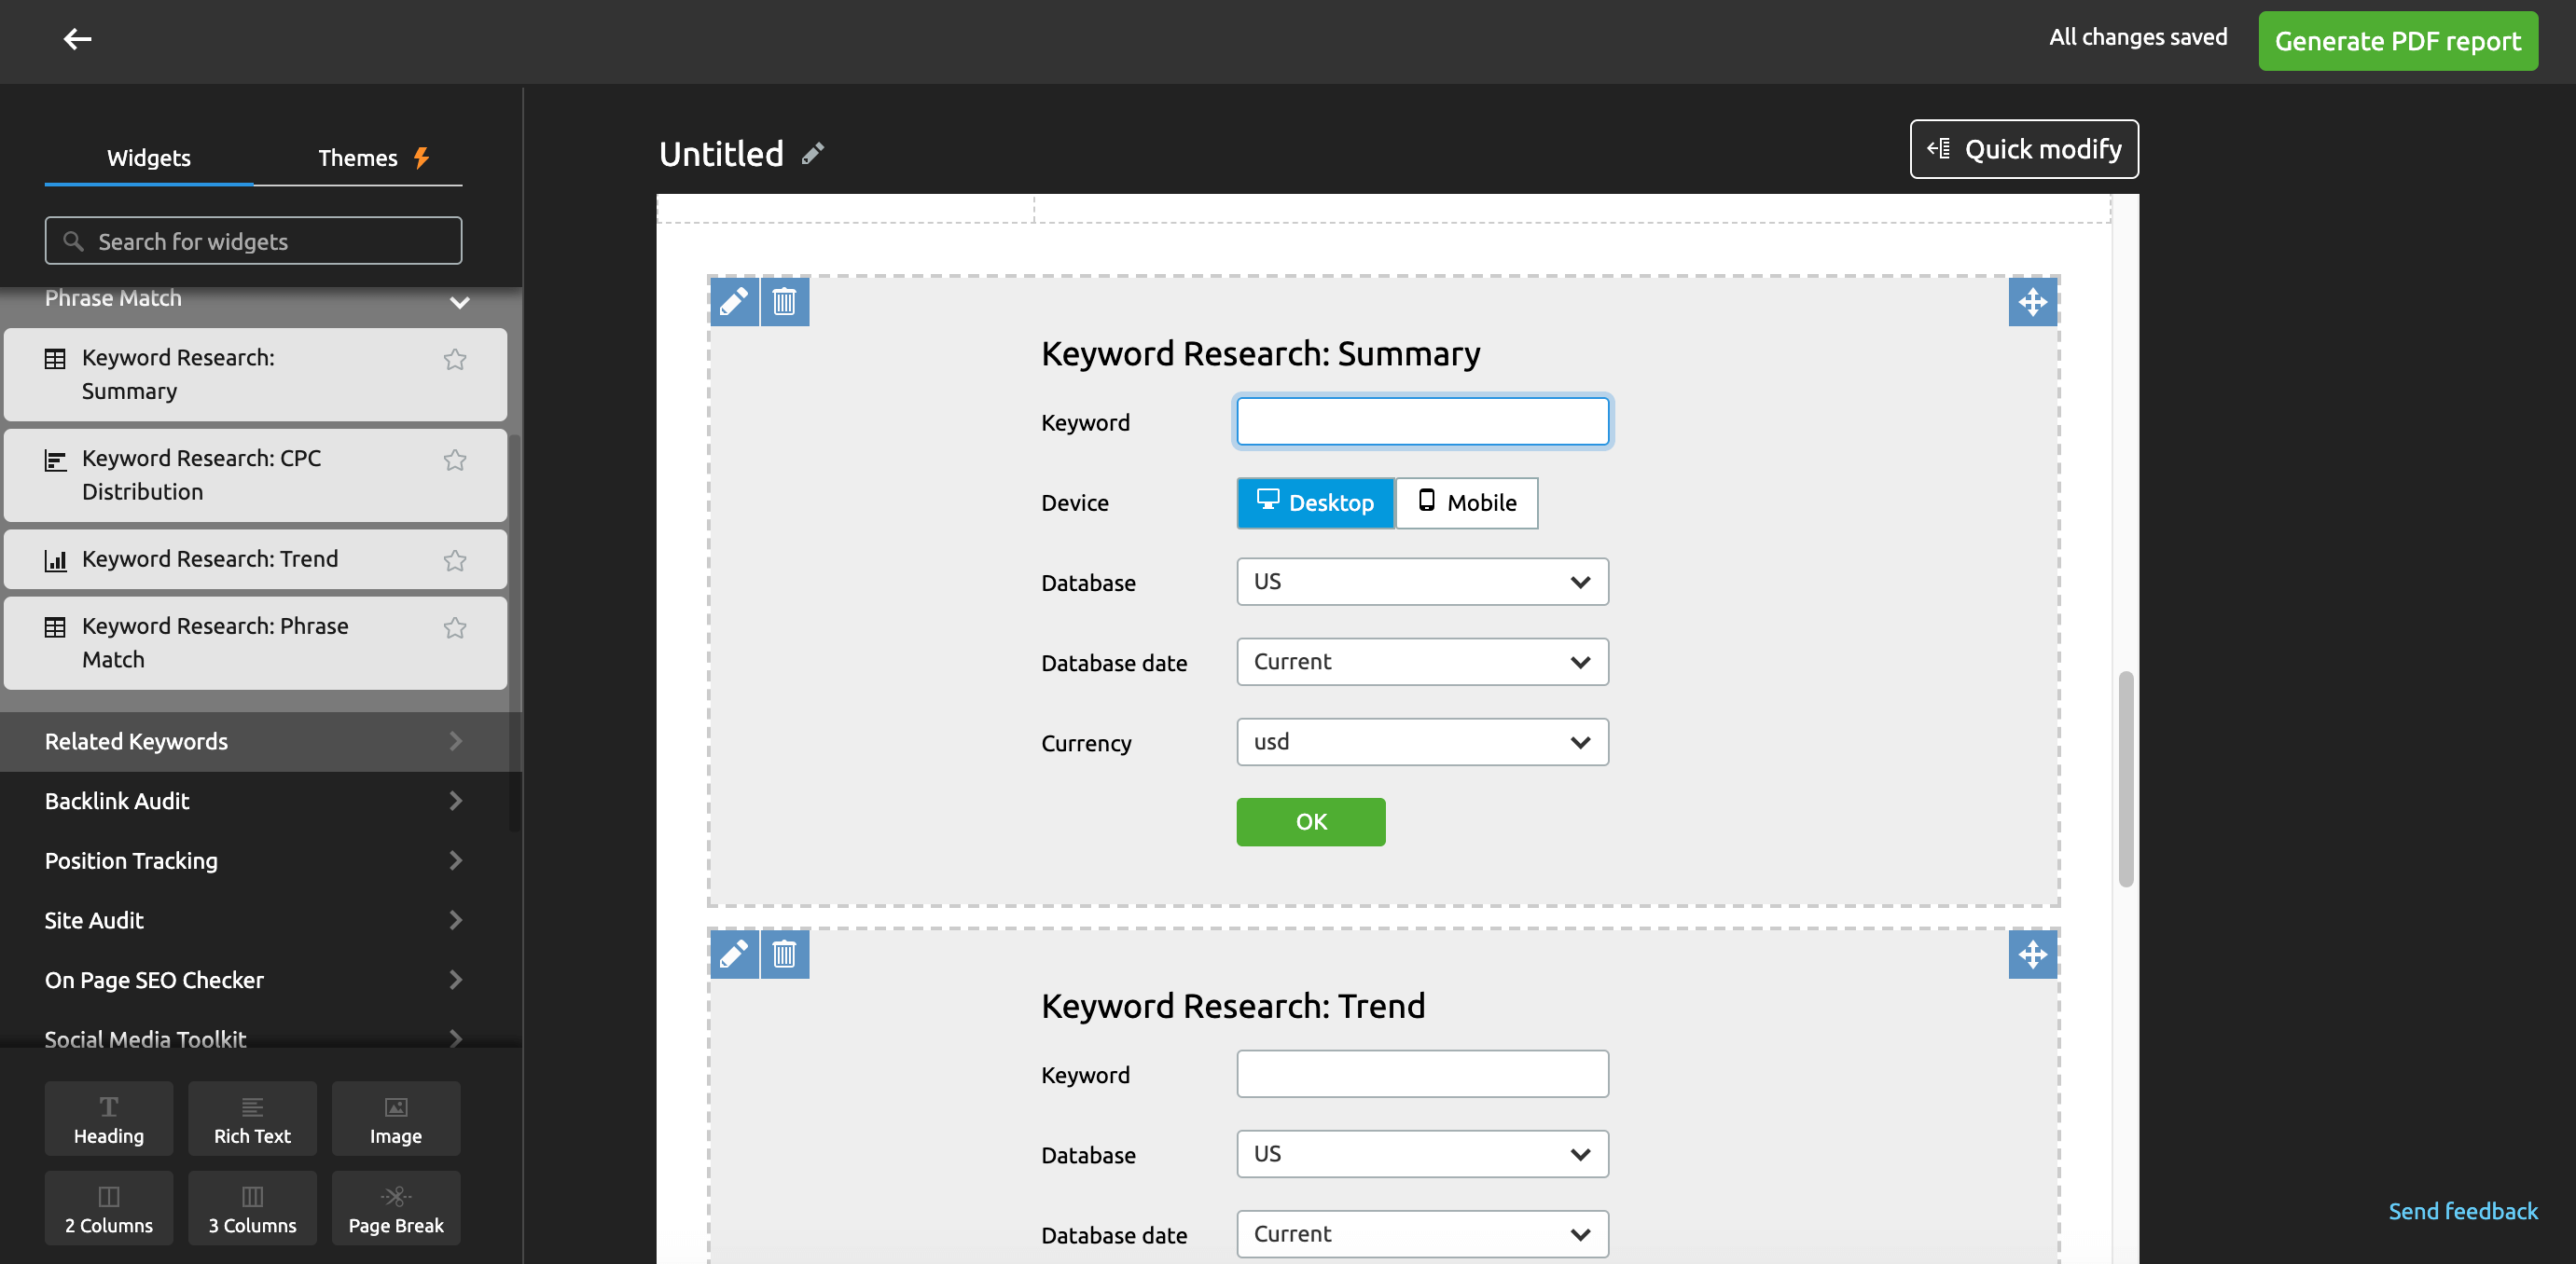Screen dimensions: 2576x1264
Task: Click Generate PDF report button
Action: point(2397,41)
